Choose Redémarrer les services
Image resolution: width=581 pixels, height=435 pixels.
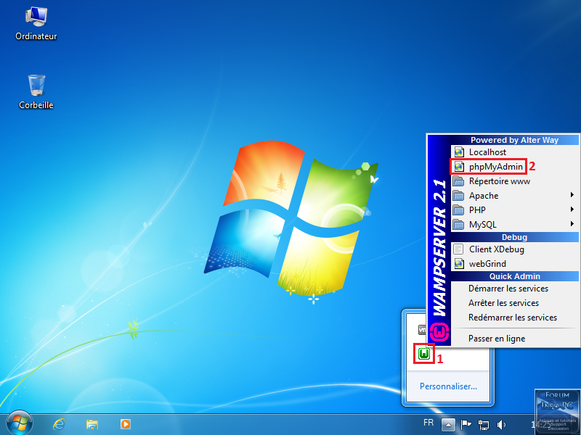(515, 318)
